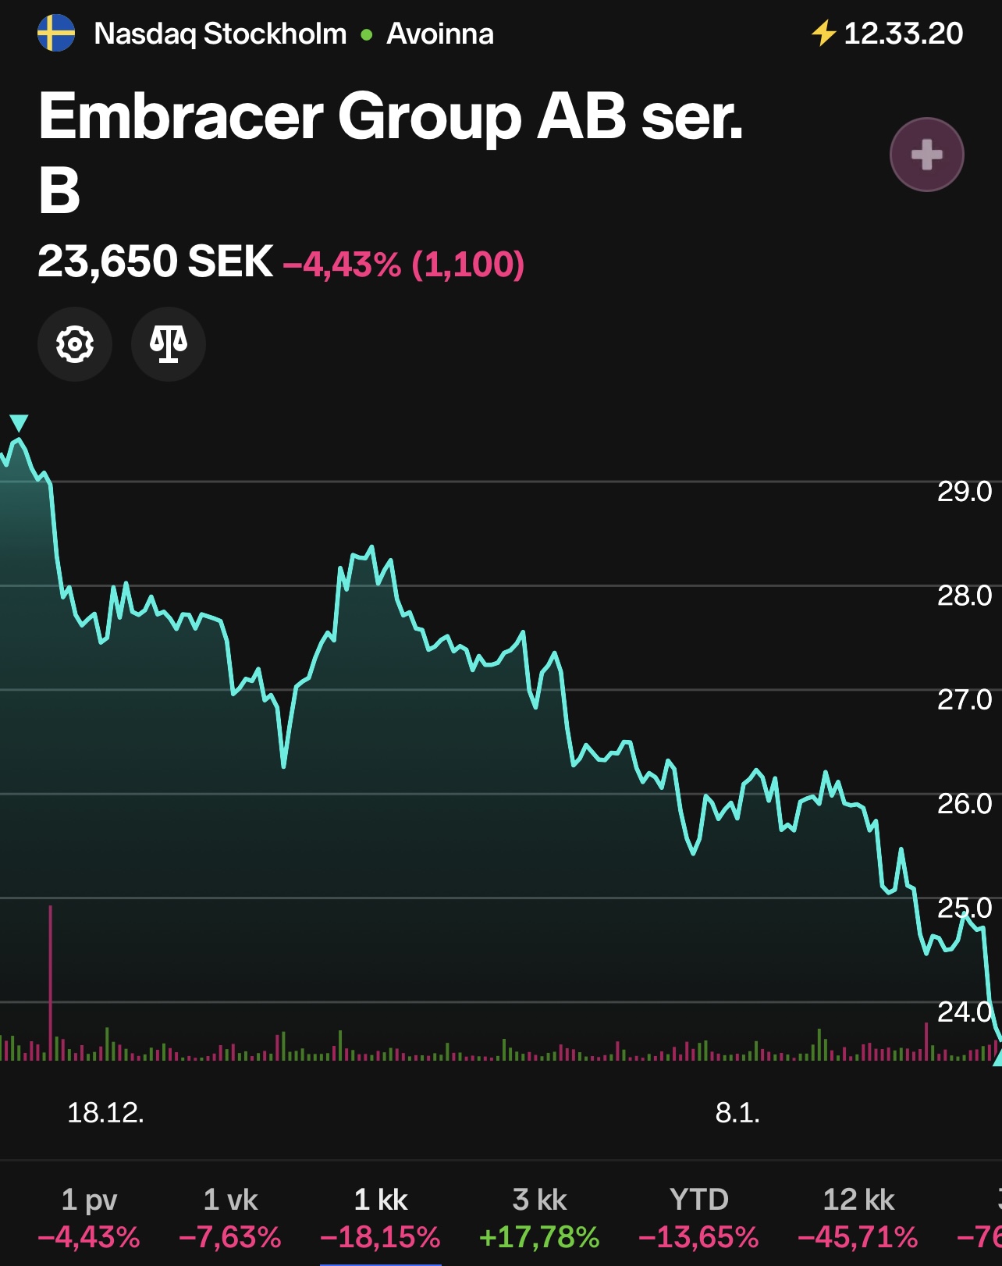Screen dimensions: 1002x1266
Task: Tap the 23,650 SEK price
Action: click(155, 261)
